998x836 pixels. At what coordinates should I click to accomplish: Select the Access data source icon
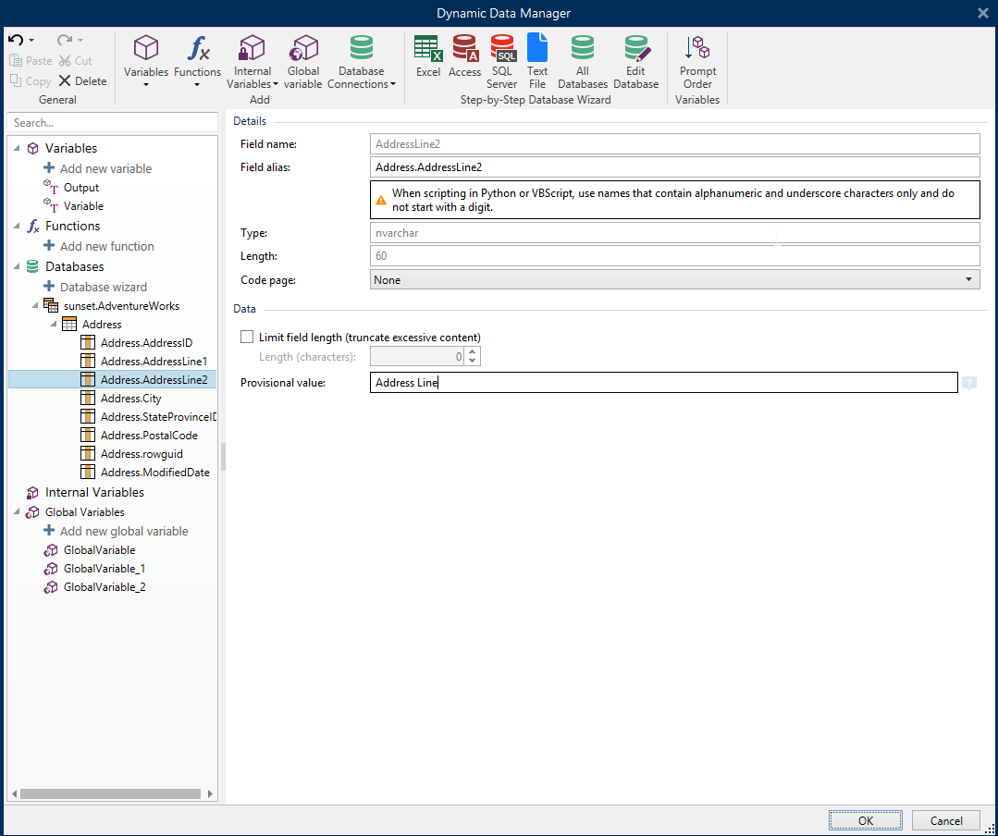465,59
